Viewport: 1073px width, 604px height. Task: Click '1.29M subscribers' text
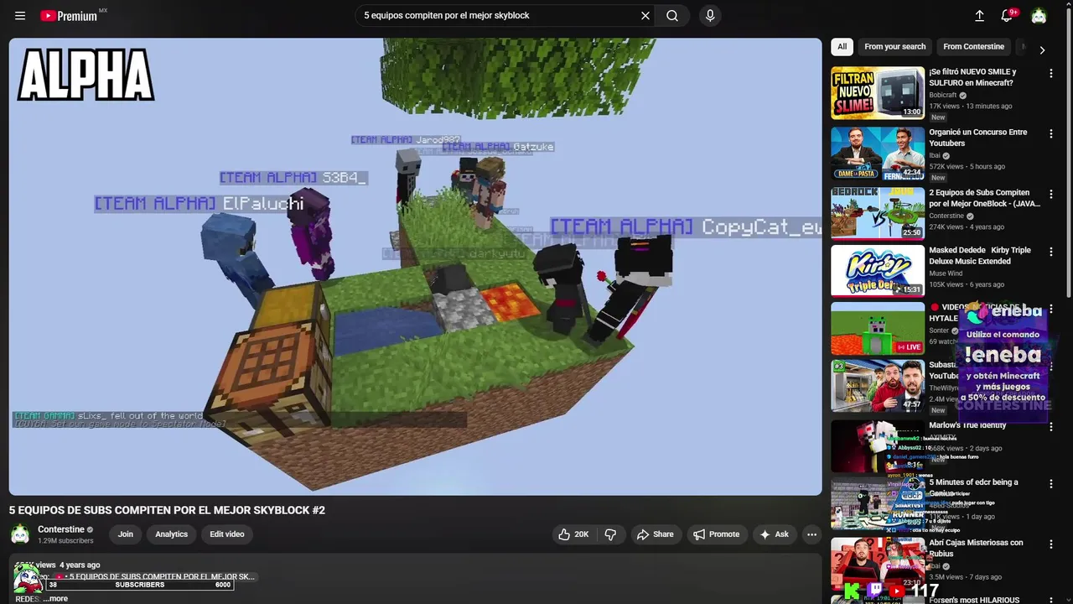(65, 541)
